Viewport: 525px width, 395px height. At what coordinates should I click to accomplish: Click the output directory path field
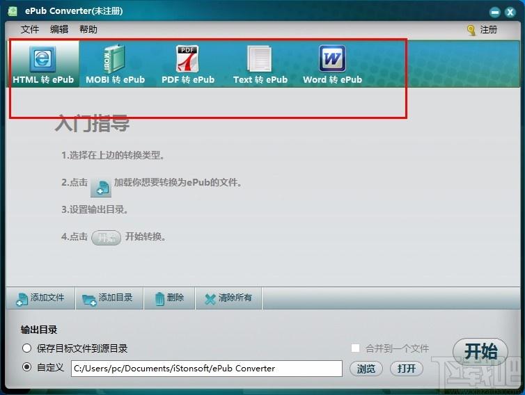[207, 369]
